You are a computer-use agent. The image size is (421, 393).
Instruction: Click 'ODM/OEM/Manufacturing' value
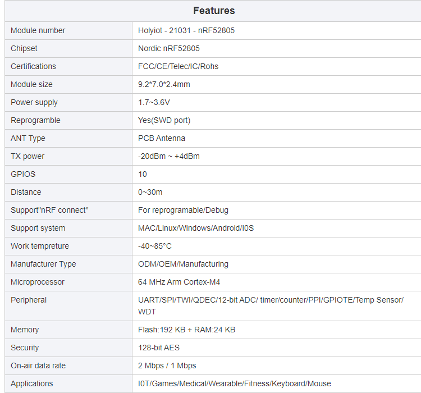coord(183,264)
